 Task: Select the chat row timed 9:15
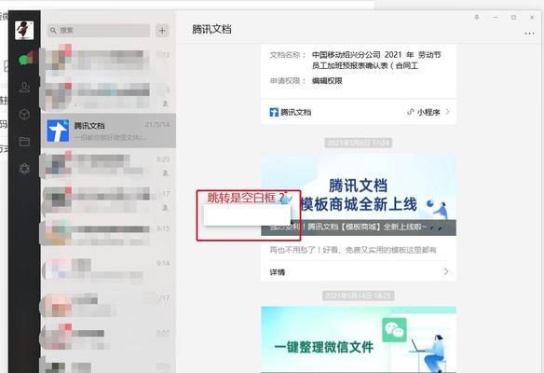(109, 235)
